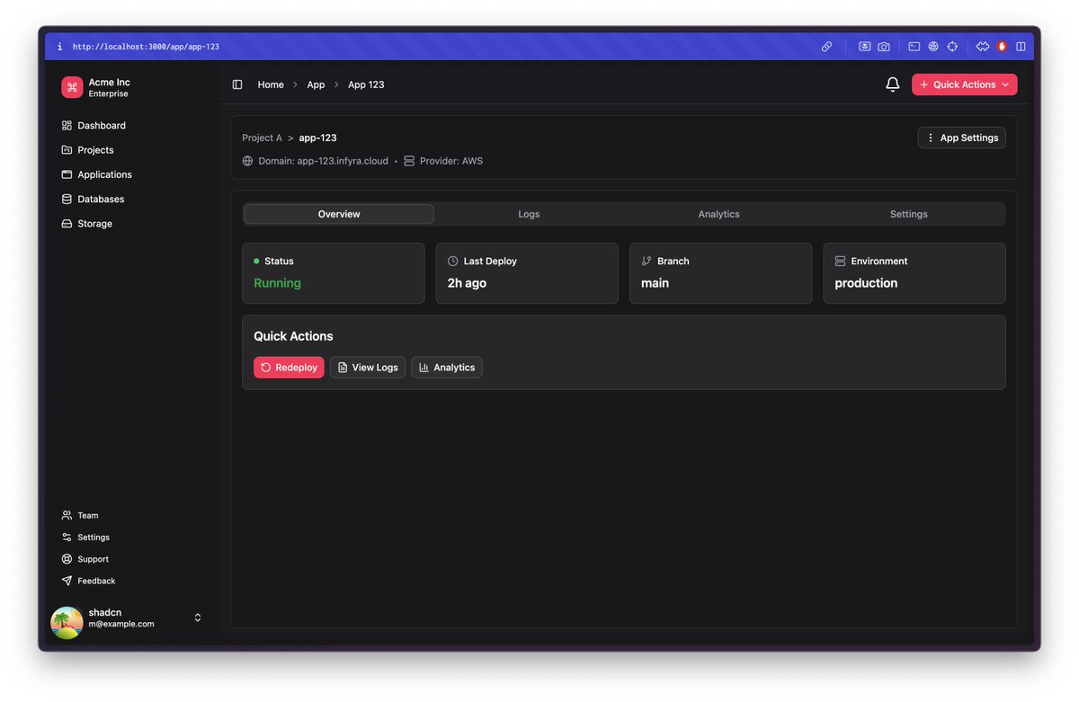Open the Quick Actions dropdown in header
This screenshot has width=1079, height=702.
point(964,84)
